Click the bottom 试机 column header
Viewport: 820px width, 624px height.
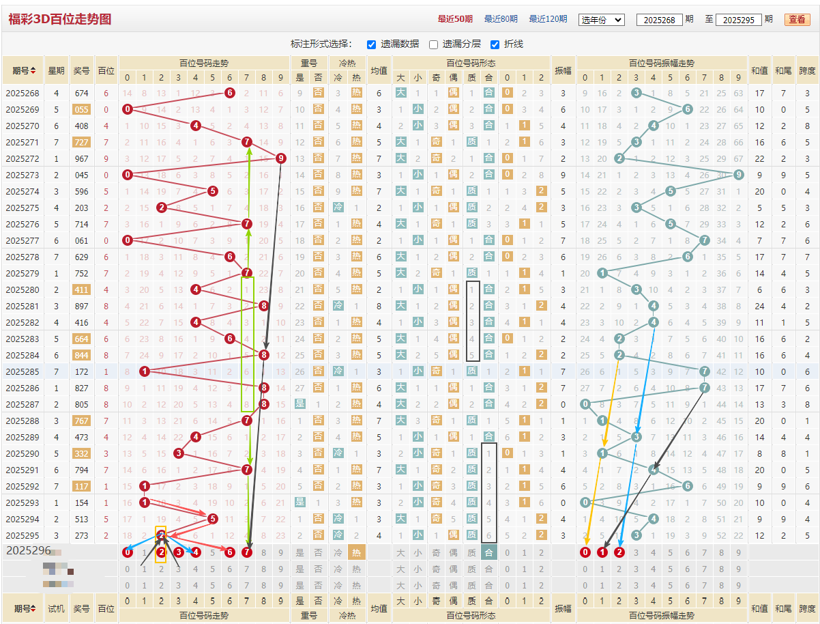(x=56, y=608)
